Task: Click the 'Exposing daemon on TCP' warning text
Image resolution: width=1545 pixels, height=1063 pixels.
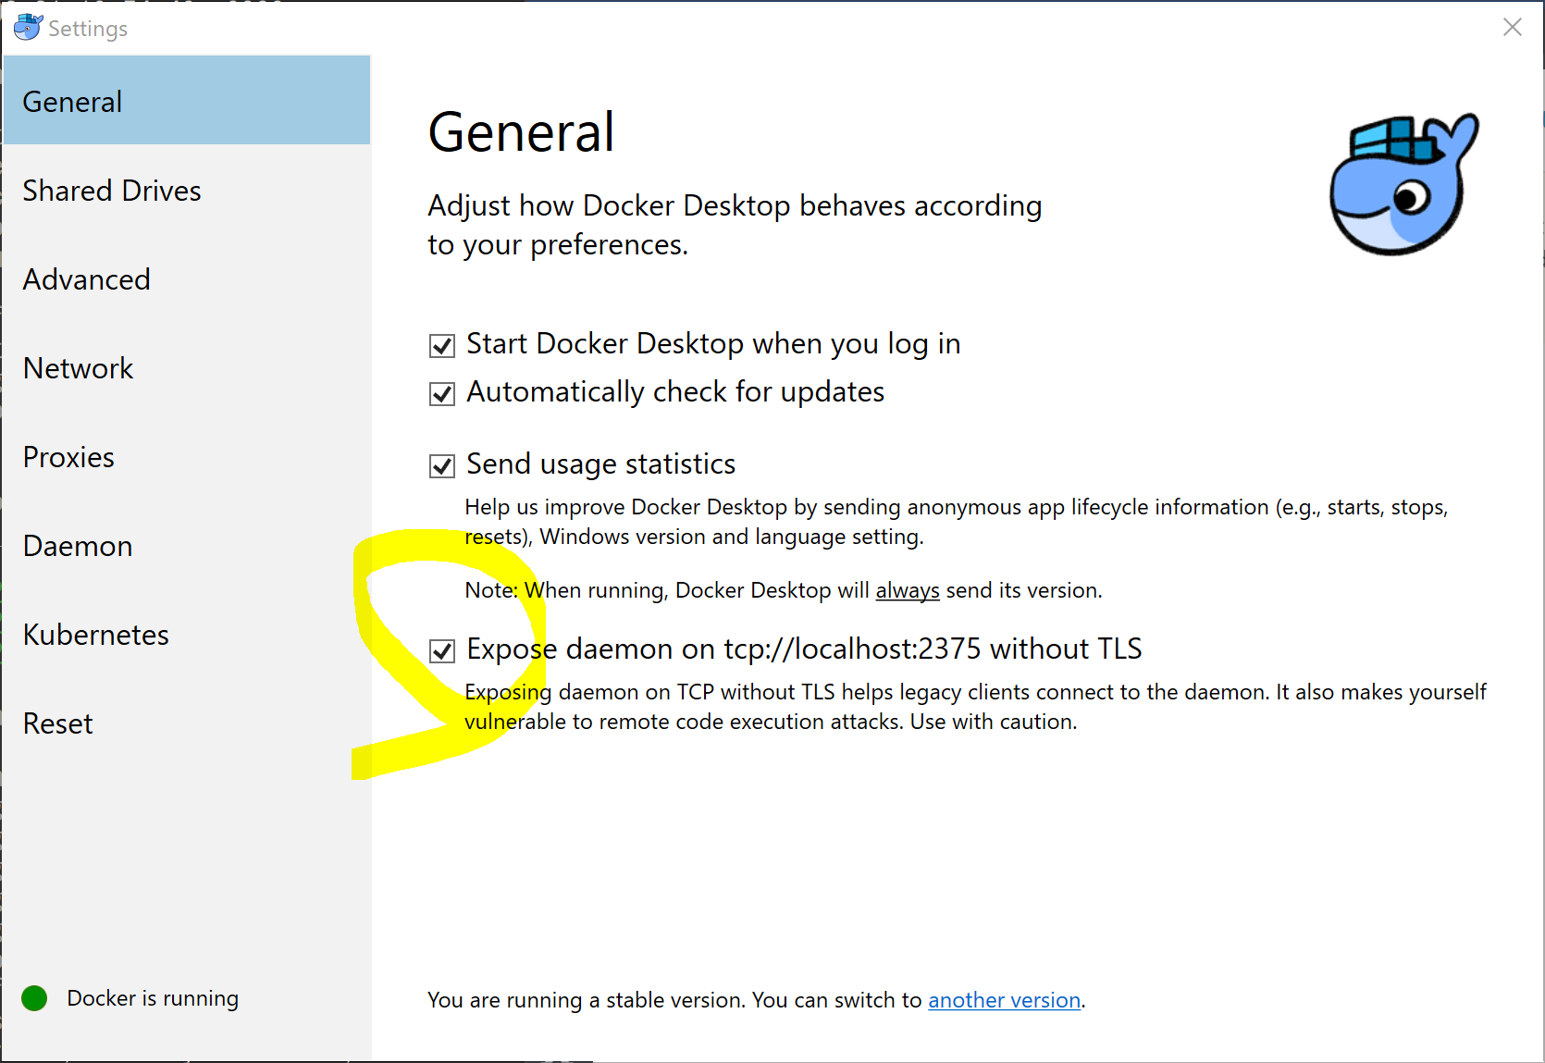Action: point(975,707)
